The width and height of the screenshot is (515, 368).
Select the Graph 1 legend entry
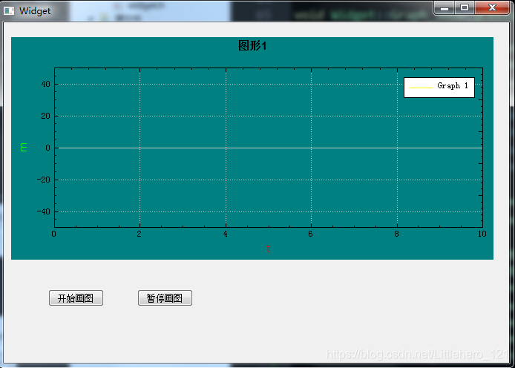click(x=439, y=88)
